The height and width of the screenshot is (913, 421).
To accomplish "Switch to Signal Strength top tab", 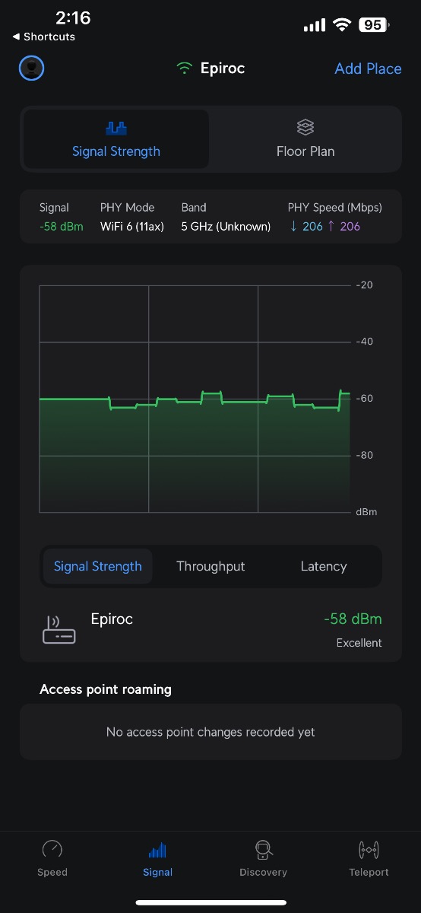I will point(116,138).
